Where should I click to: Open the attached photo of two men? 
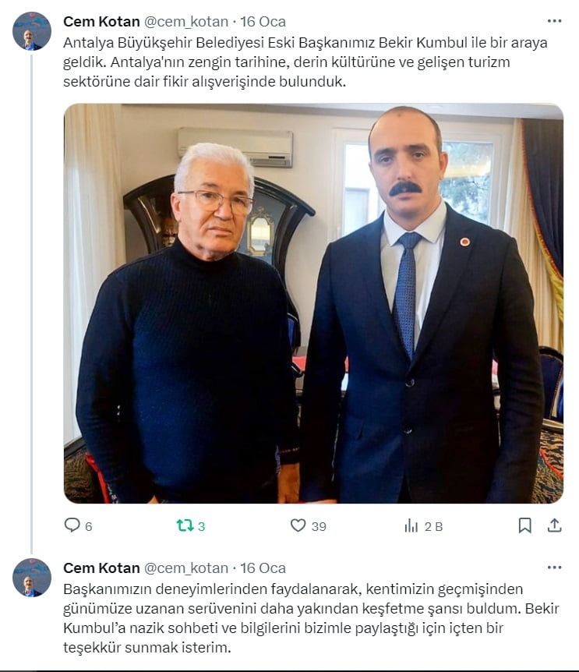click(313, 303)
